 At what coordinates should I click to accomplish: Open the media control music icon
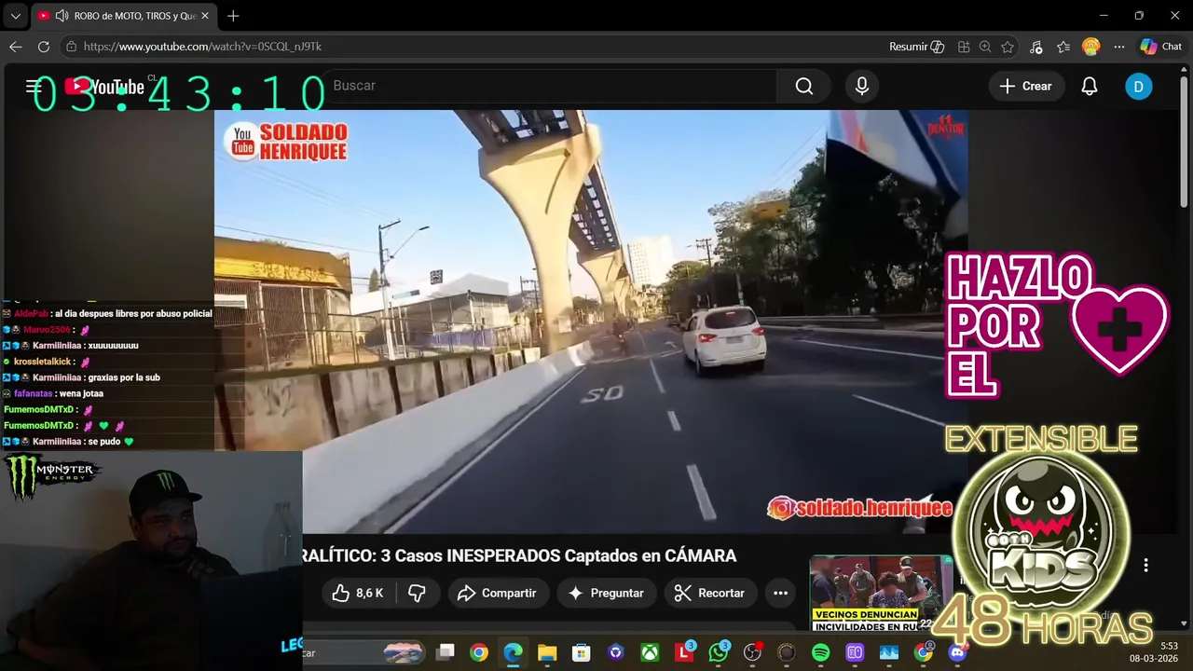click(x=1036, y=47)
